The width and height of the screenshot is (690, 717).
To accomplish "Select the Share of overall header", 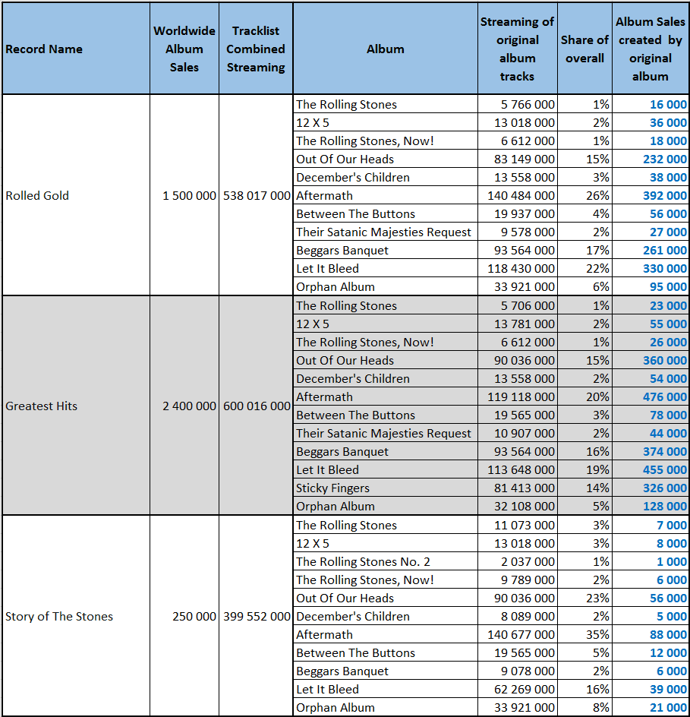I will coord(584,49).
